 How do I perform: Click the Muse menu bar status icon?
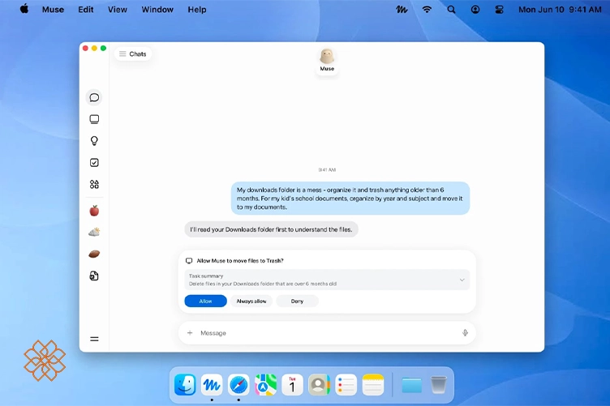click(402, 10)
